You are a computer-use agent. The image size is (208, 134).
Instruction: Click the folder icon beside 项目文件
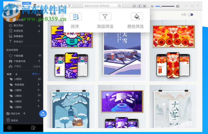tap(8, 113)
